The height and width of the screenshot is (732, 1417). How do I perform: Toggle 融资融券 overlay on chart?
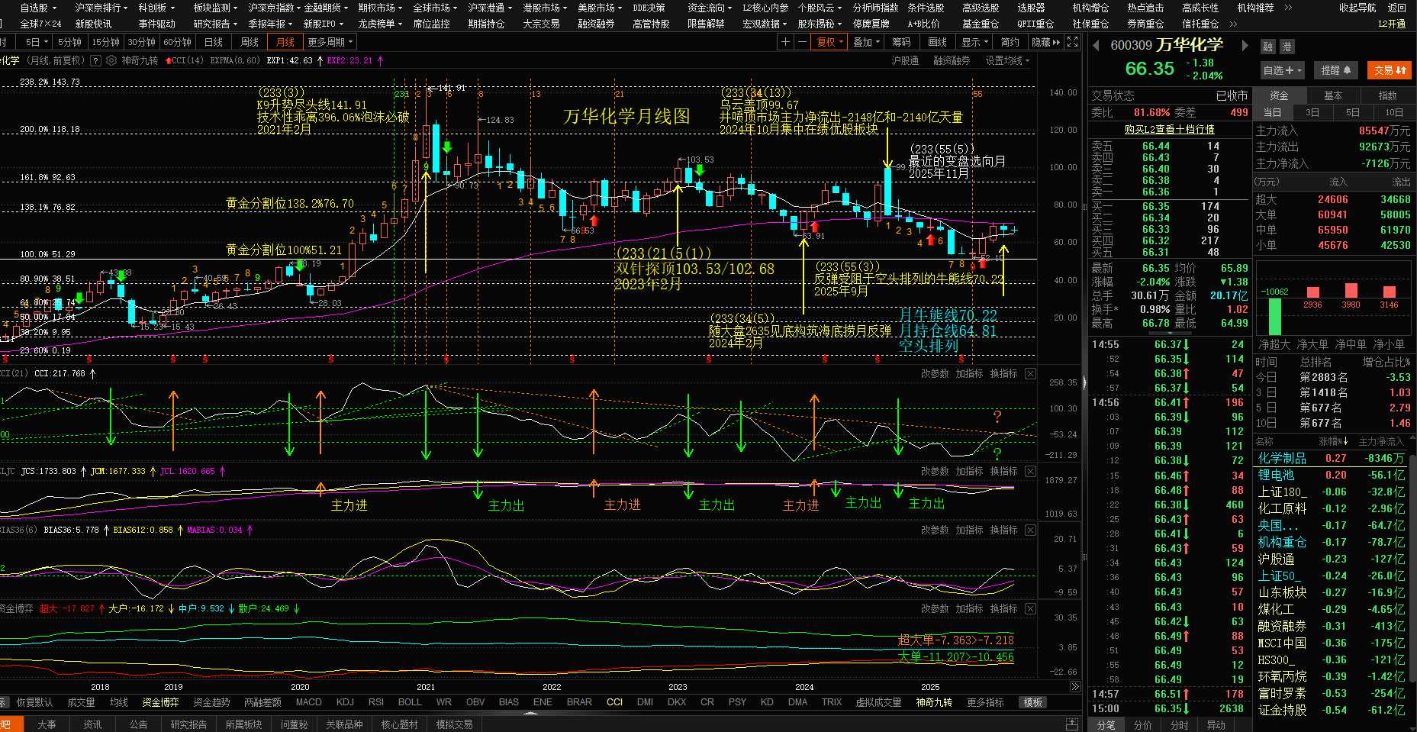point(952,60)
